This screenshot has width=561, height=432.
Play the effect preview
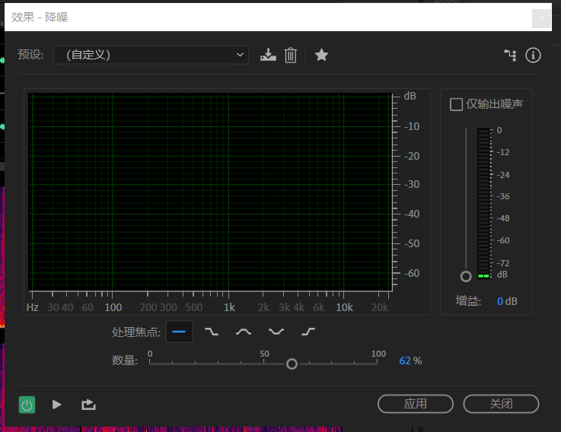tap(57, 405)
